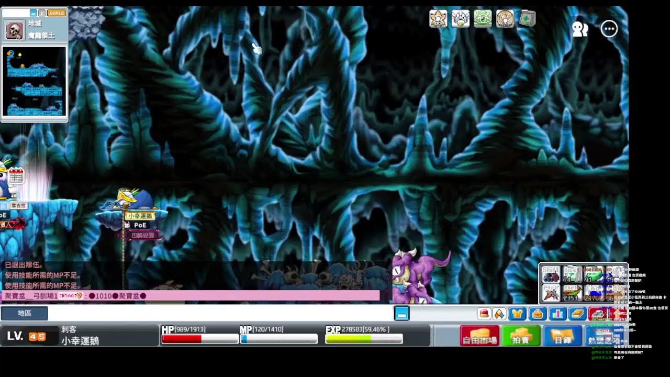This screenshot has height=377, width=670.
Task: Click the maple leaf buff icon
Action: pos(438,18)
